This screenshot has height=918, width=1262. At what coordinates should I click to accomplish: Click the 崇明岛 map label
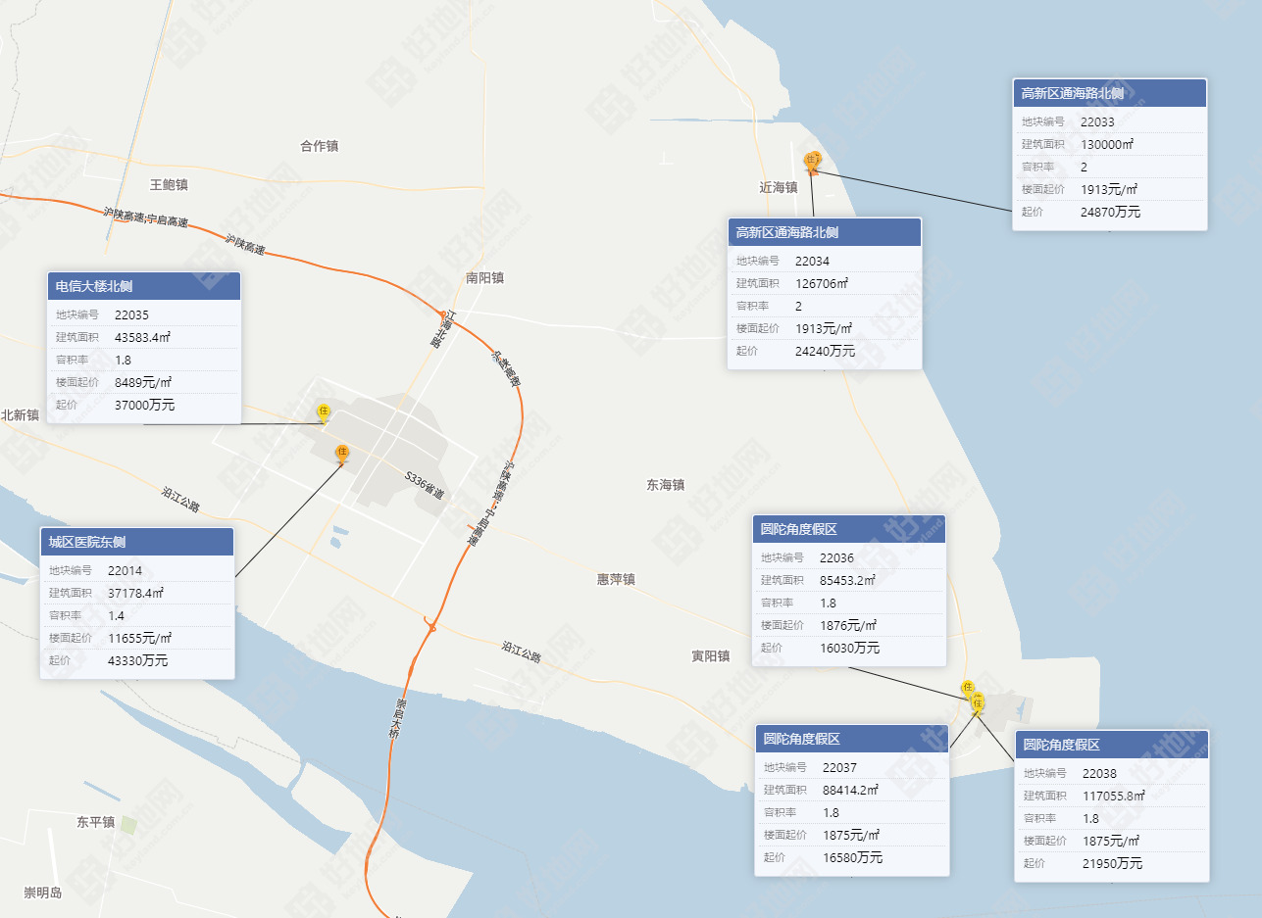43,893
